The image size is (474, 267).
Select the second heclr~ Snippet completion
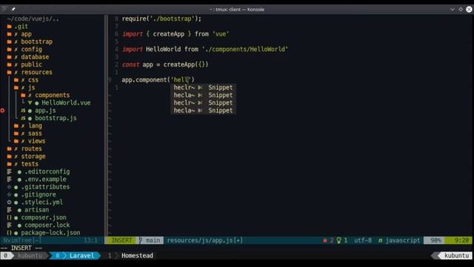click(203, 103)
